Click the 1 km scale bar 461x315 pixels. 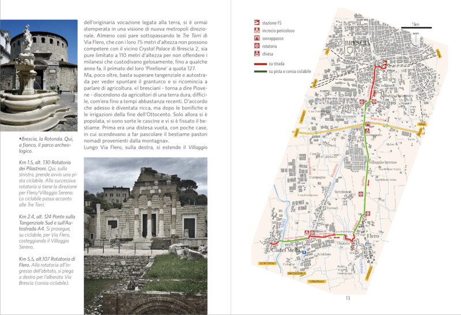pos(416,28)
